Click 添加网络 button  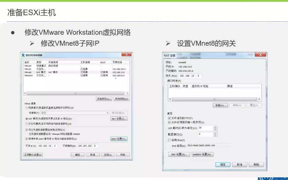tap(104, 99)
